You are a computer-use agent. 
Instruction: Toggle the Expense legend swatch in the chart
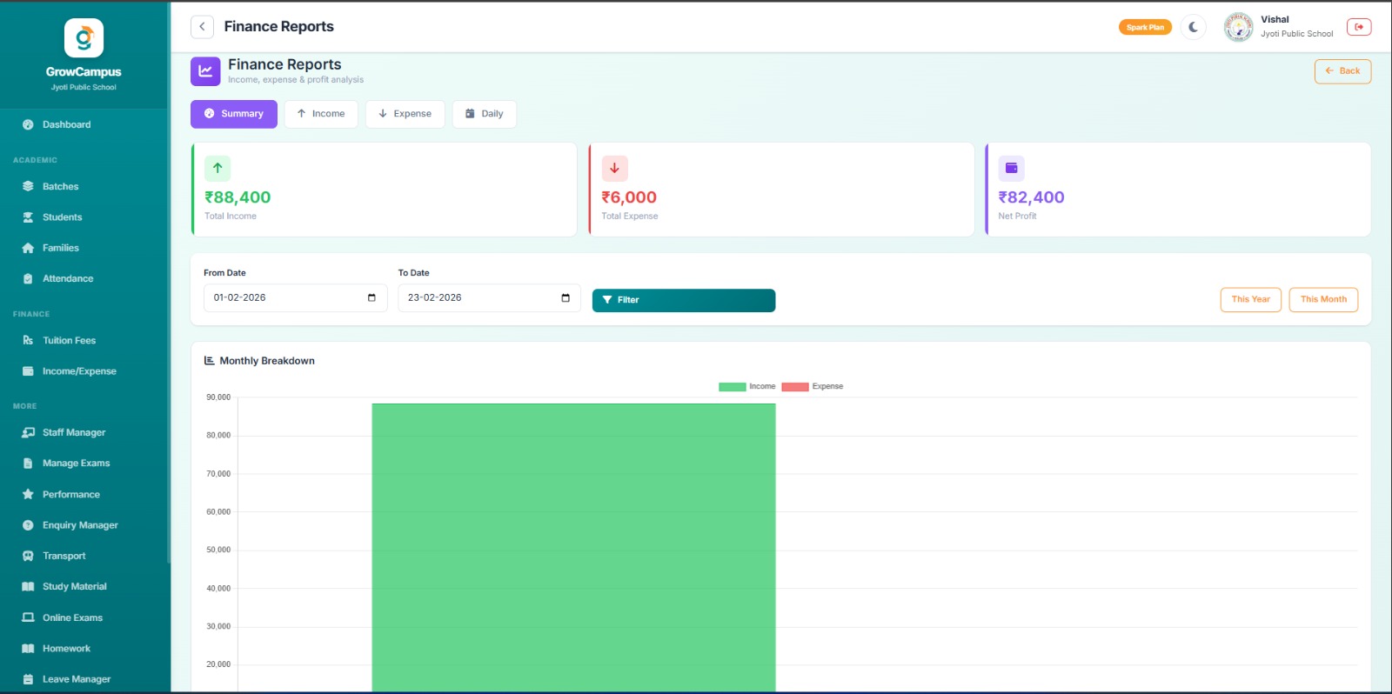click(794, 387)
